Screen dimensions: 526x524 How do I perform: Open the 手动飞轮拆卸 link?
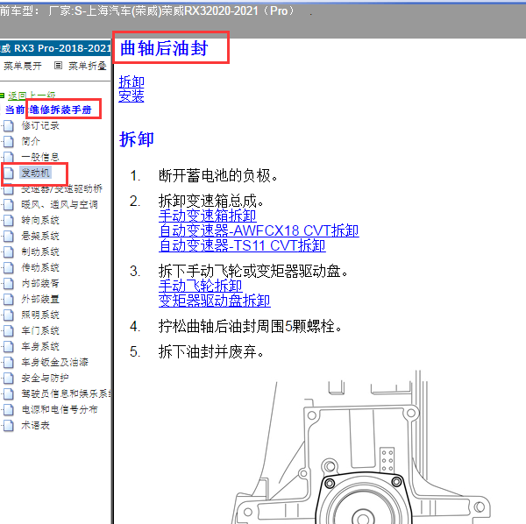pos(201,286)
